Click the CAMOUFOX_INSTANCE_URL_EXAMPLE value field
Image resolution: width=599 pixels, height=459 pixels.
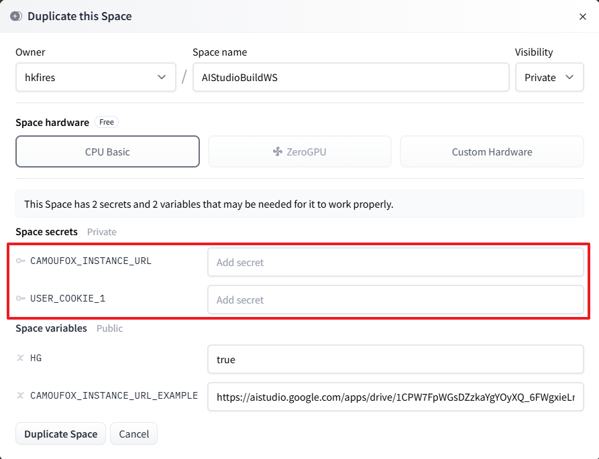point(395,397)
